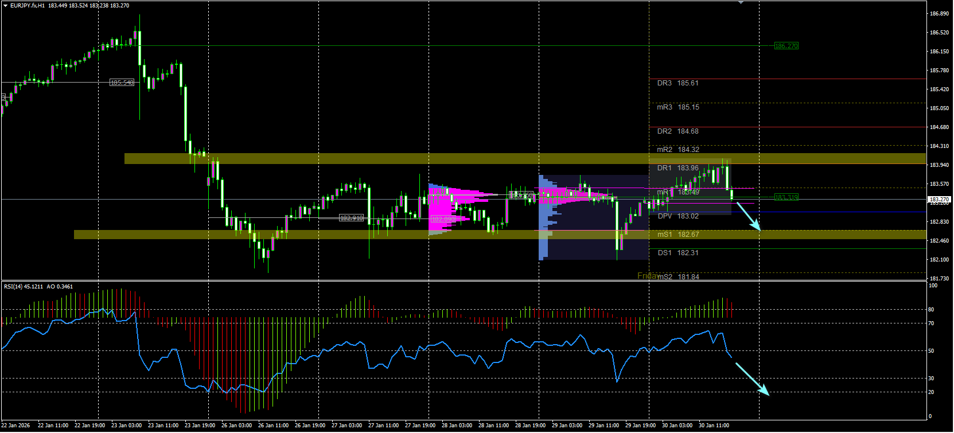Screen dimensions: 954x433
Task: Click the DR3 185.61 pivot label
Action: [x=677, y=83]
